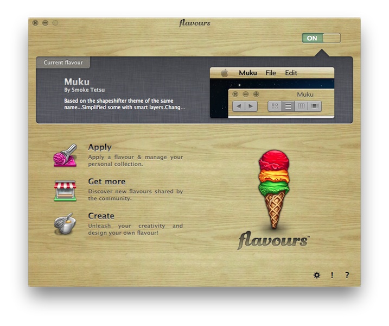Open settings via the gear icon

317,275
